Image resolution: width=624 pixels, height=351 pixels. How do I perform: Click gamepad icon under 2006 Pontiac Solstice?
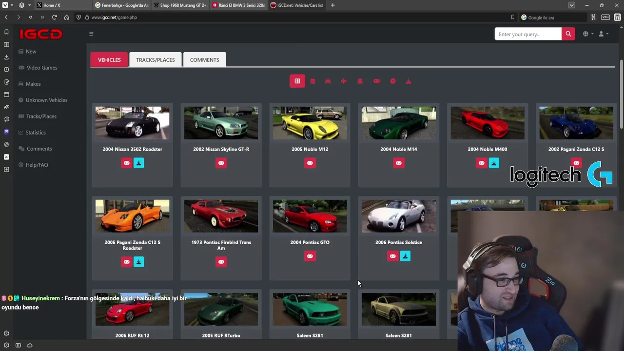(x=393, y=256)
